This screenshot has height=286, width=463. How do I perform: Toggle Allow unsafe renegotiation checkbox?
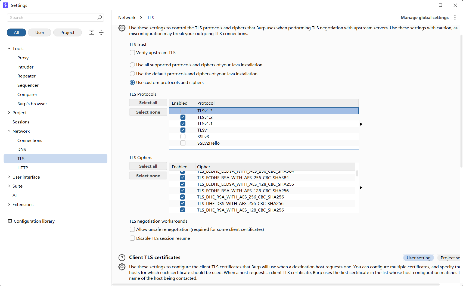[x=132, y=229]
